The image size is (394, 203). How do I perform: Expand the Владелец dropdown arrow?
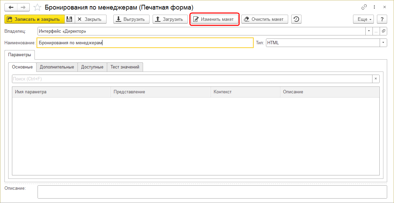(x=369, y=31)
